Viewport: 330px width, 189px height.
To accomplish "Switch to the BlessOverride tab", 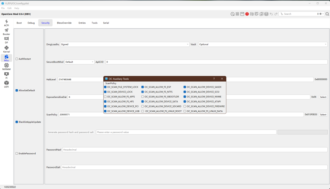I will [x=64, y=23].
